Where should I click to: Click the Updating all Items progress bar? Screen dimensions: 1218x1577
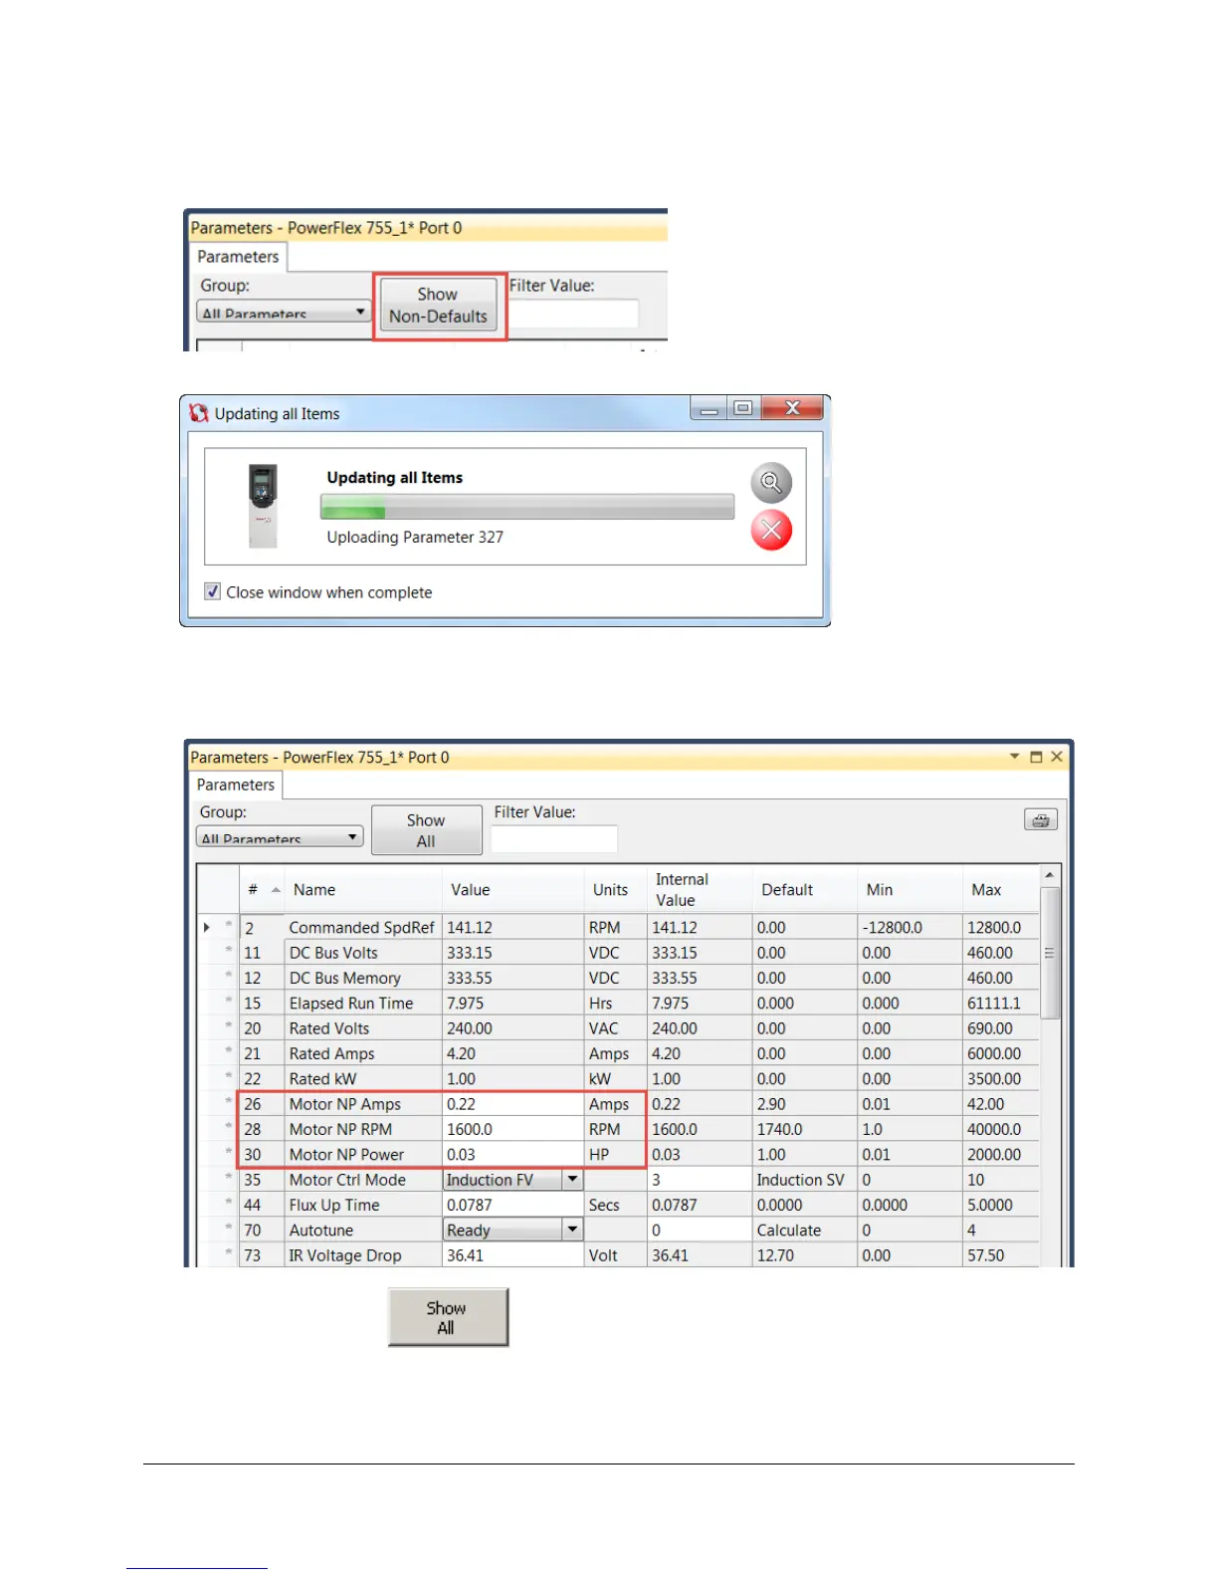click(527, 507)
